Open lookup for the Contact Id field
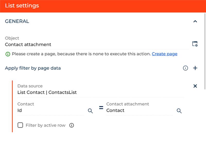This screenshot has width=206, height=141. (x=90, y=111)
